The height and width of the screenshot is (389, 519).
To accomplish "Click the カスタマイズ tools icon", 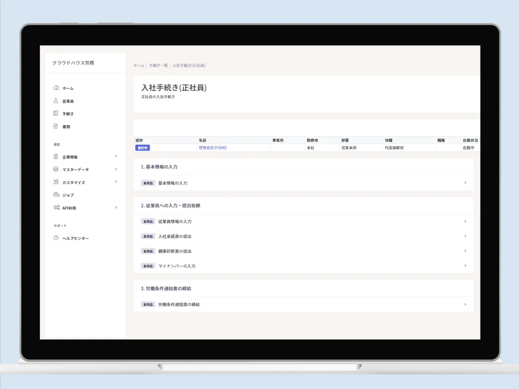I will (x=56, y=182).
